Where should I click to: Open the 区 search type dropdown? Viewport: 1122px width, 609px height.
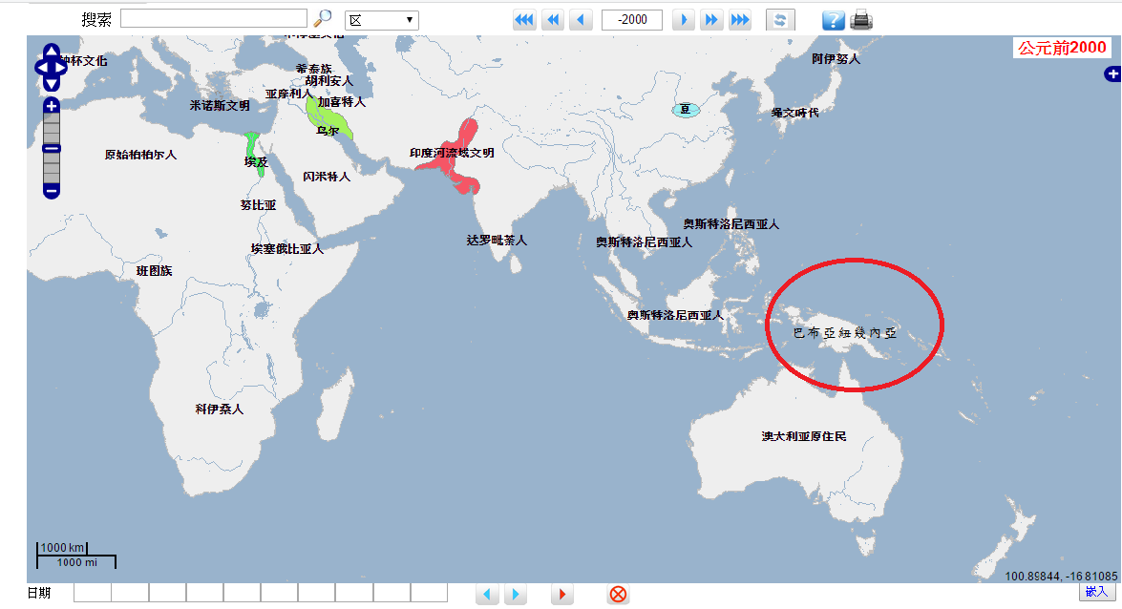point(381,20)
